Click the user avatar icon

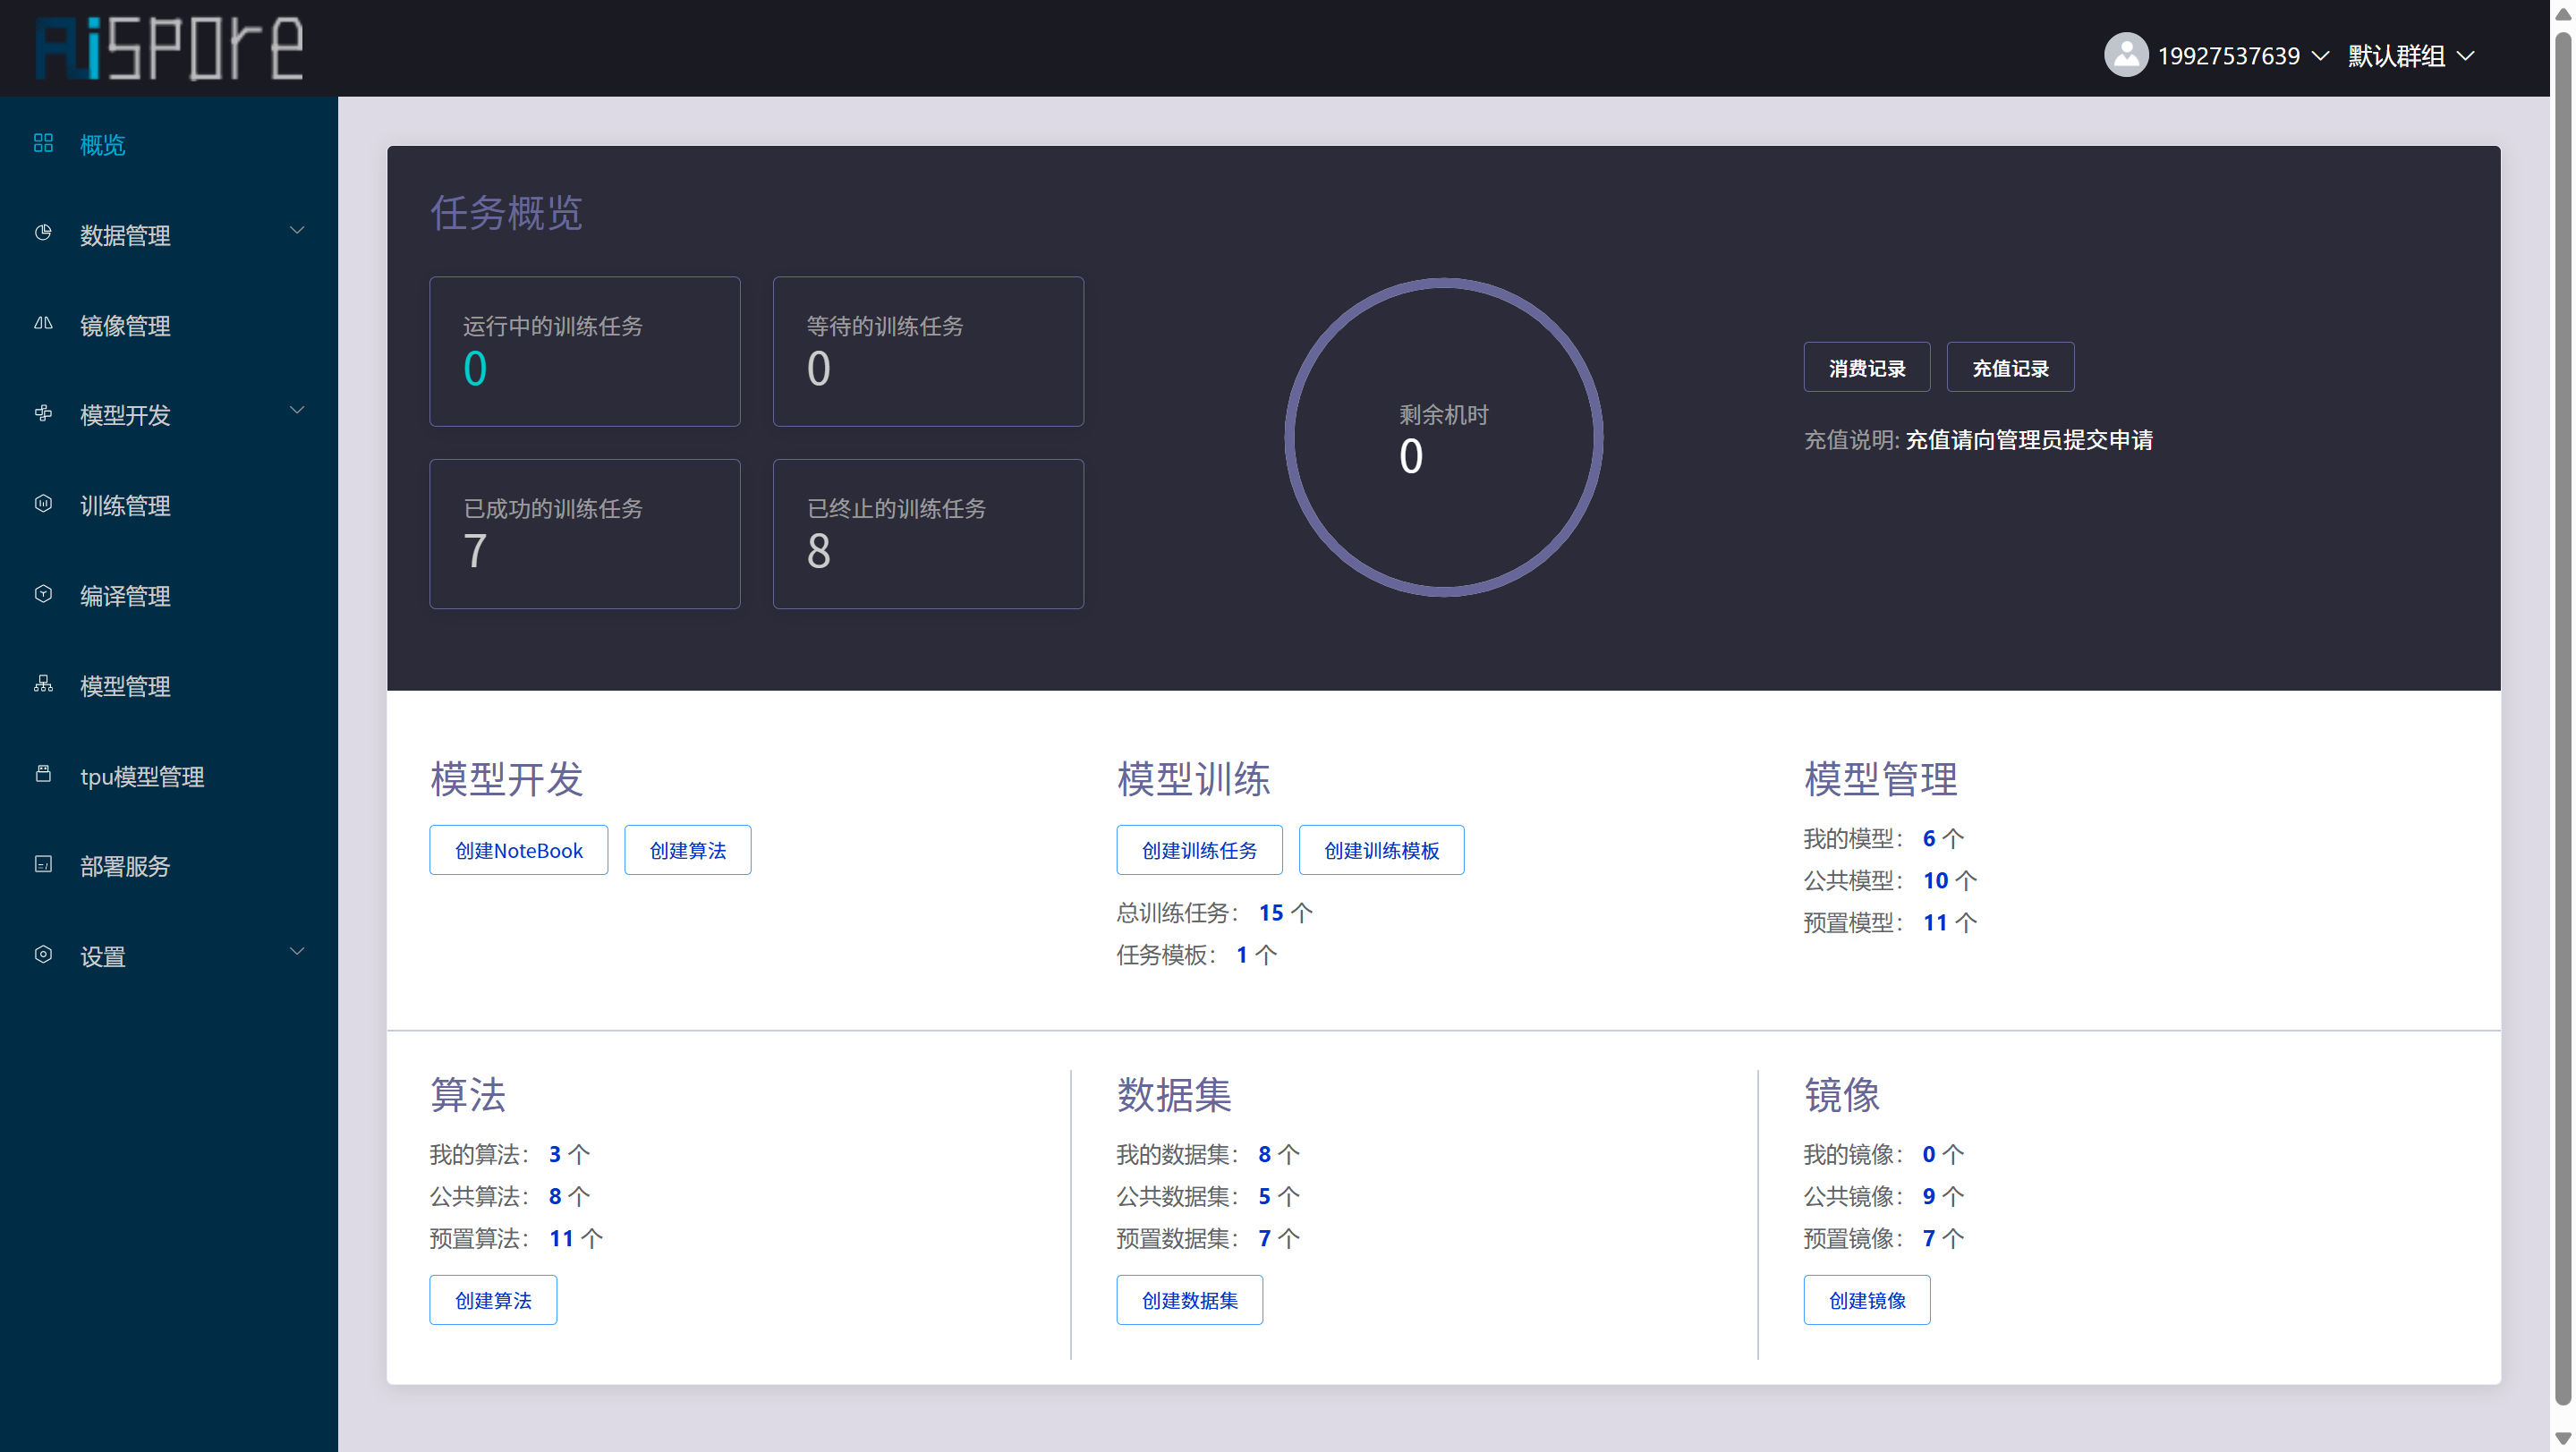(x=2125, y=55)
